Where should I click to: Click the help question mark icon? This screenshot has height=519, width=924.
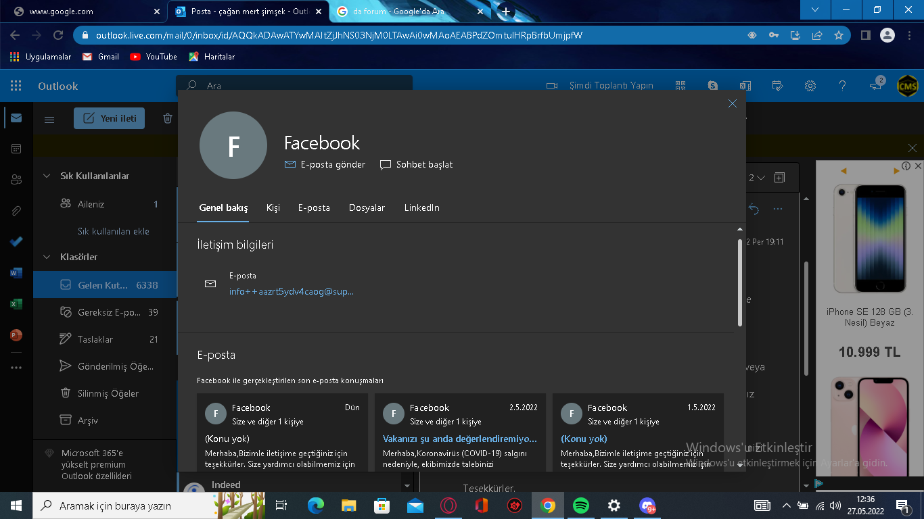(842, 86)
